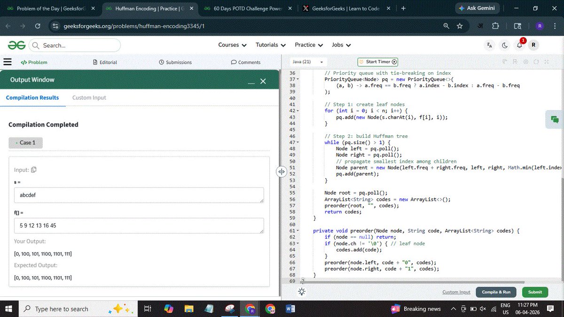Expand the Practice menu
This screenshot has width=564, height=317.
pyautogui.click(x=309, y=45)
